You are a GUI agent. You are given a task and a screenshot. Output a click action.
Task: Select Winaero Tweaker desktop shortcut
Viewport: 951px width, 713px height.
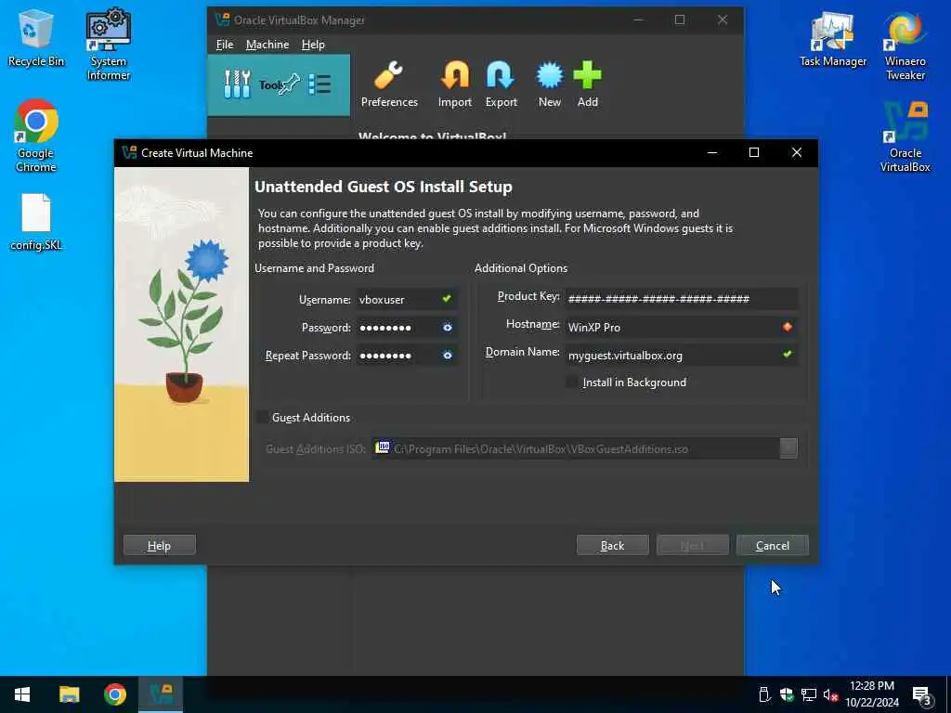click(x=905, y=45)
